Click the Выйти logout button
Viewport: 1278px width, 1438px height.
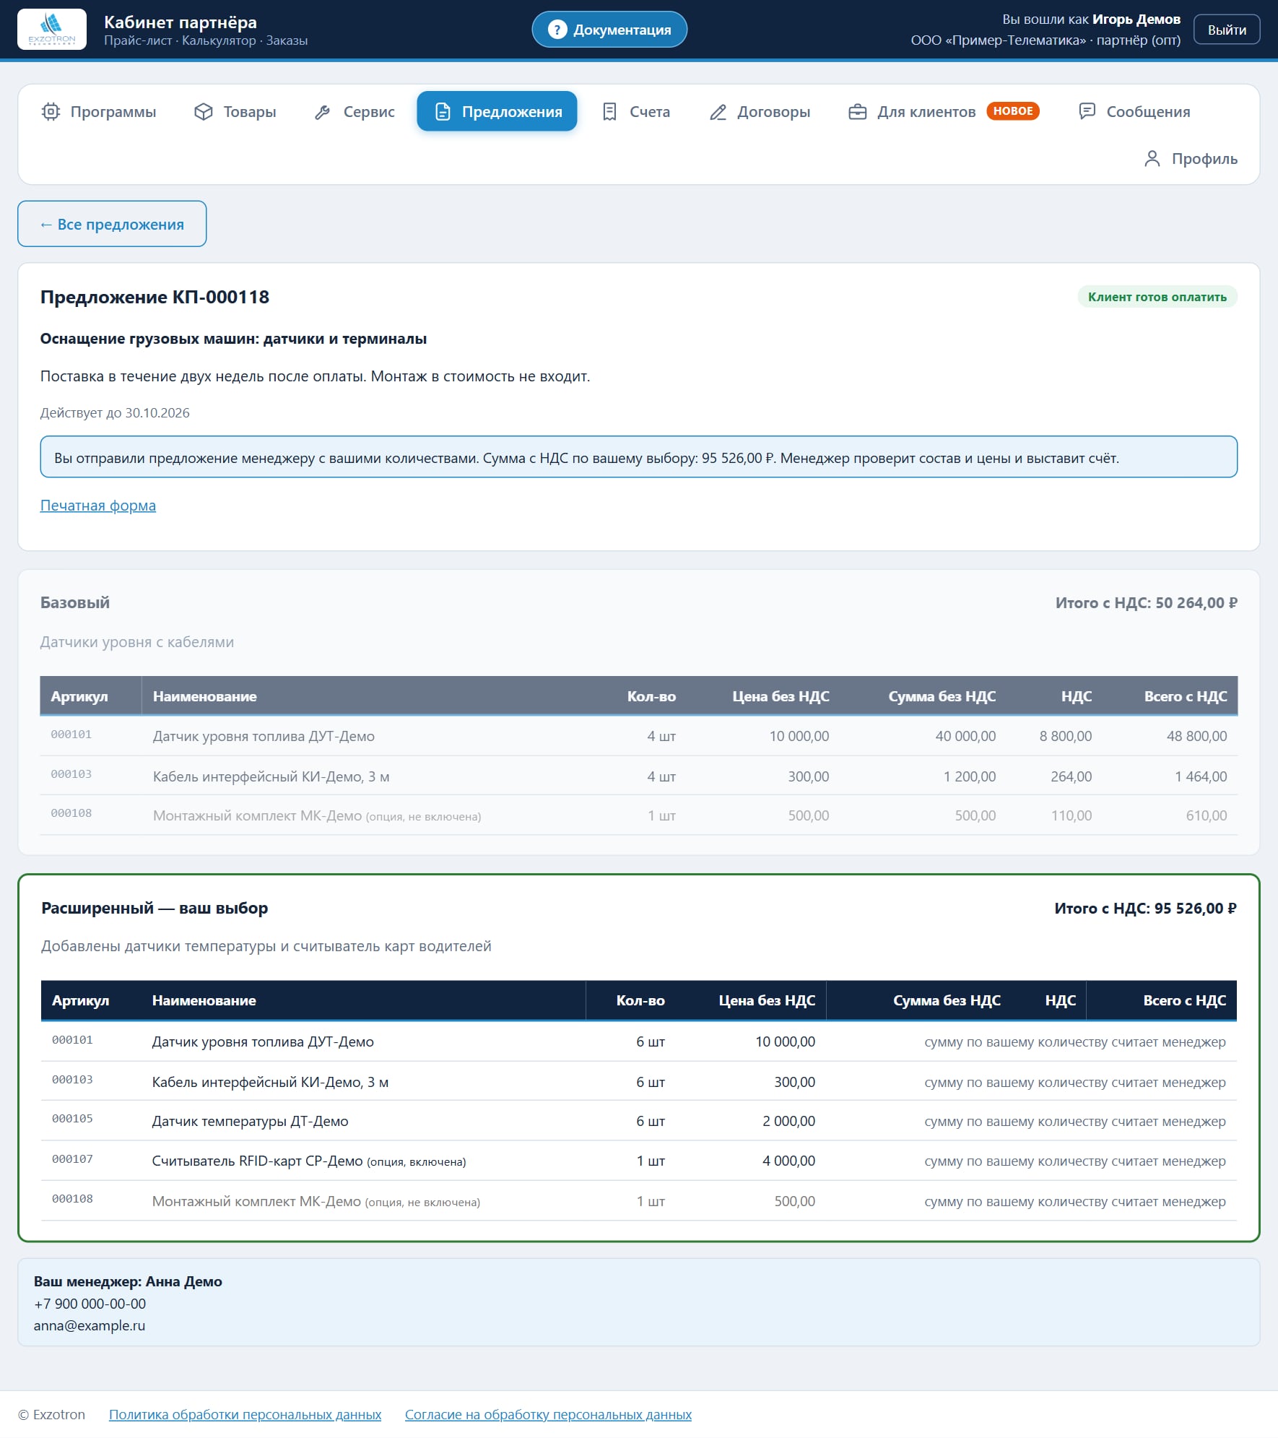(x=1227, y=30)
